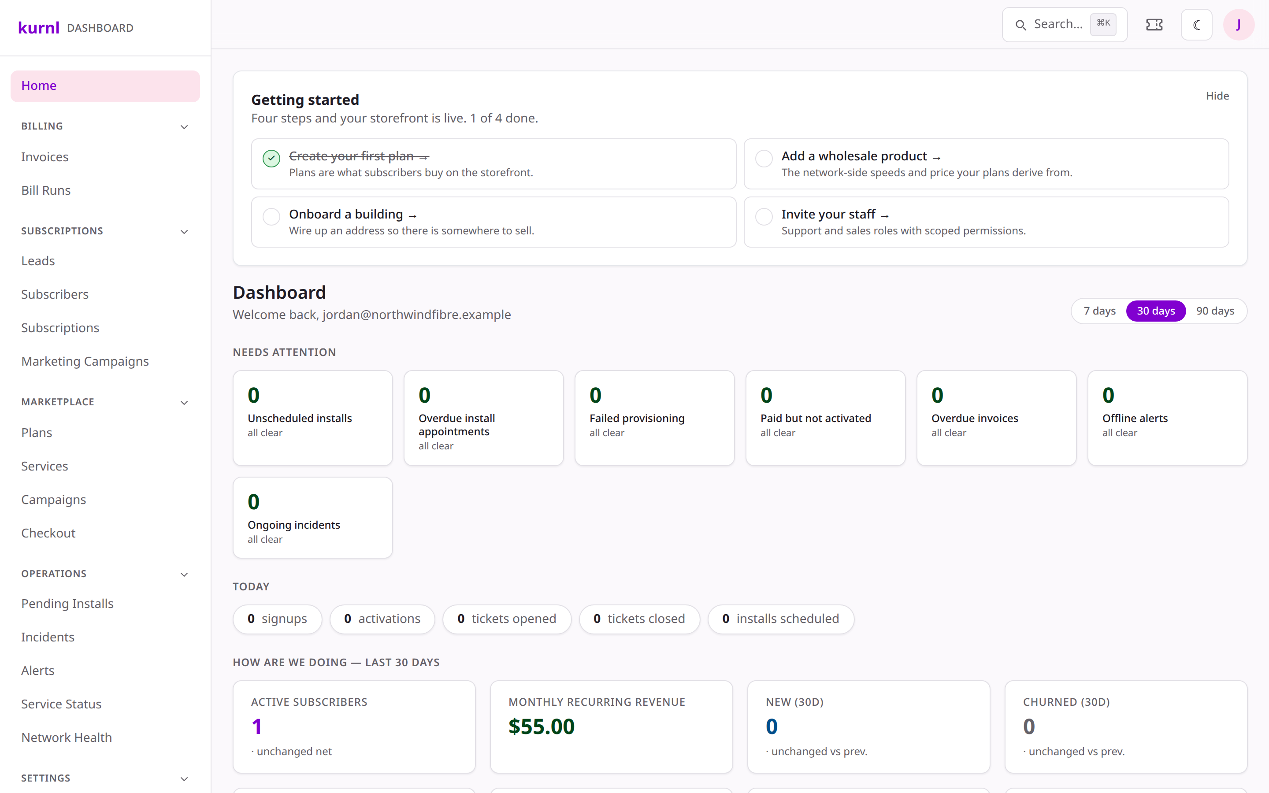Hide the Getting started panel
1269x793 pixels.
click(x=1217, y=96)
